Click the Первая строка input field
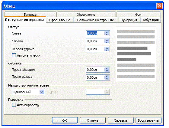169x128 pixels. [95, 49]
